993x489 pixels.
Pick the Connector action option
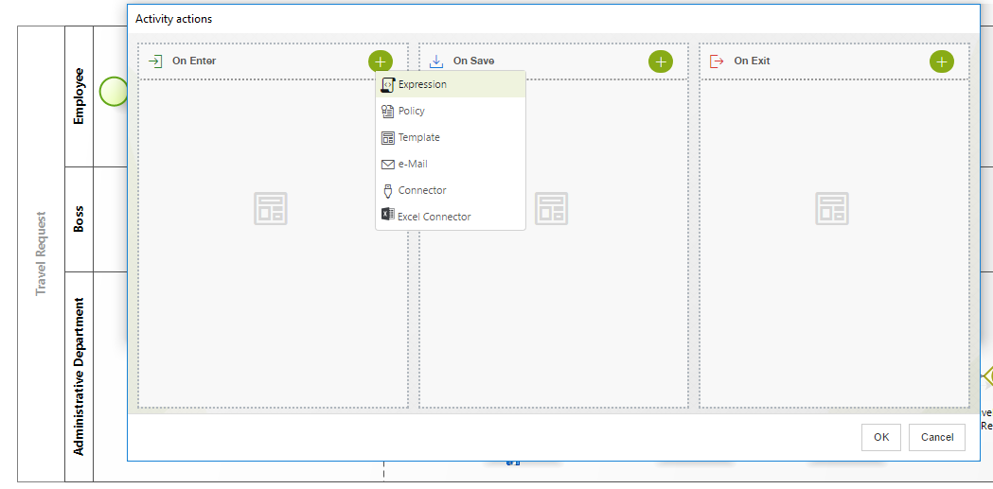click(x=422, y=190)
